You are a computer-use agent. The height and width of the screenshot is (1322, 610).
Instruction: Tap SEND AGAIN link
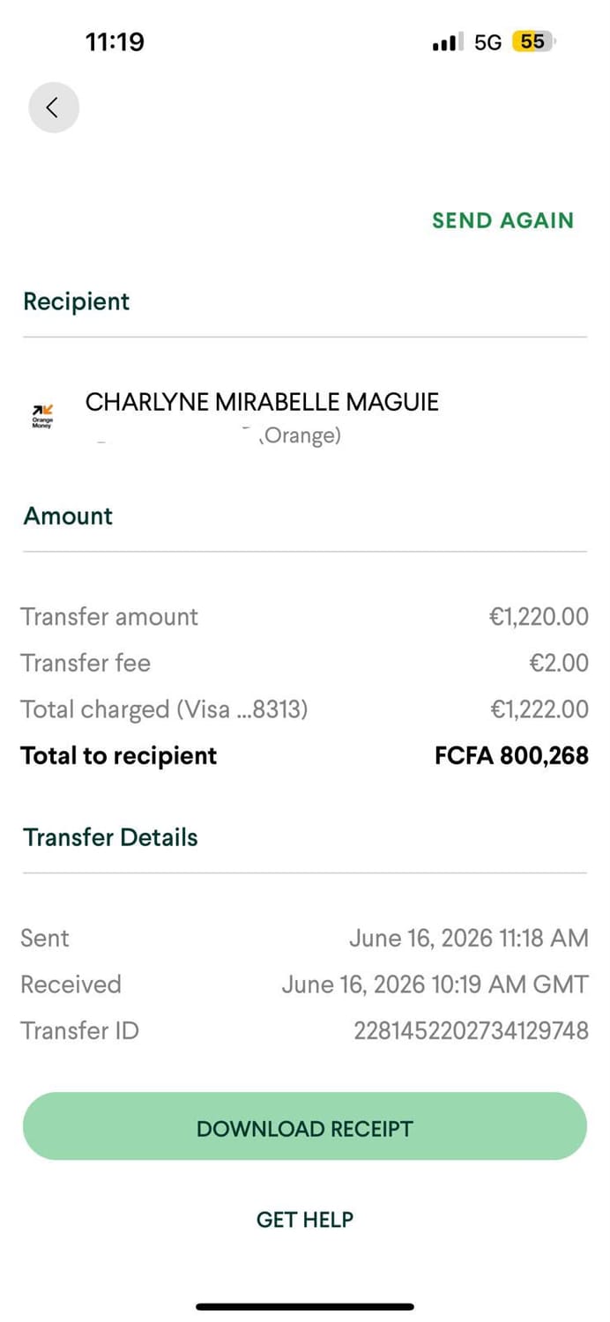tap(502, 220)
